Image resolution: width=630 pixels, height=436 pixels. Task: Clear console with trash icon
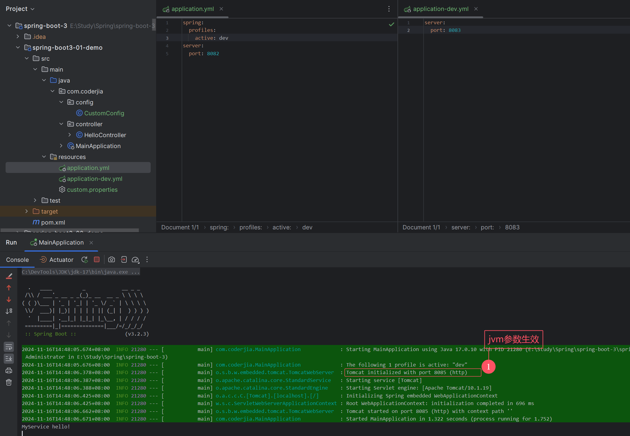(x=9, y=382)
